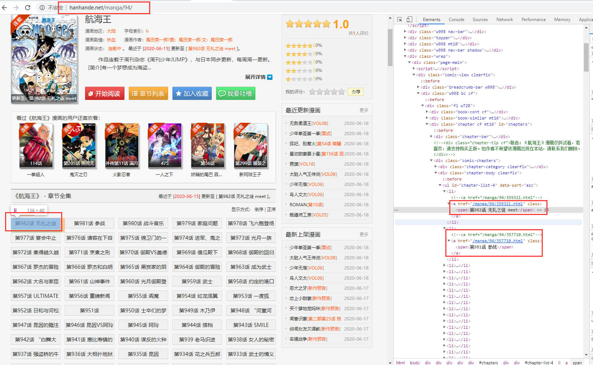The width and height of the screenshot is (593, 365).
Task: Expand div class "book-similar mt16" node
Action: (427, 118)
